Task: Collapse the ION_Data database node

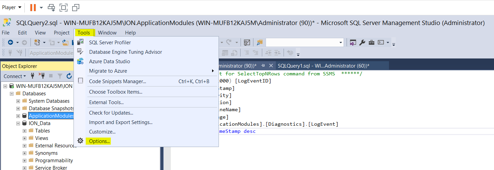Action: (x=18, y=123)
